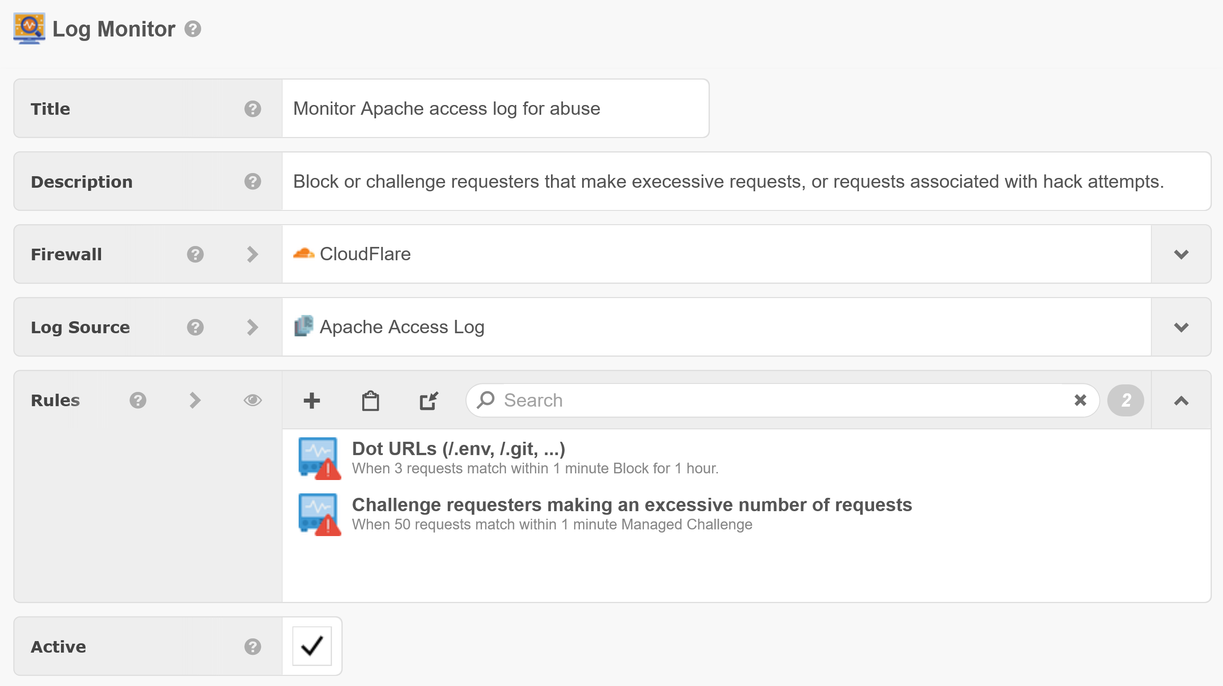Toggle the Rules eye visibility icon
The width and height of the screenshot is (1223, 686).
(x=253, y=400)
